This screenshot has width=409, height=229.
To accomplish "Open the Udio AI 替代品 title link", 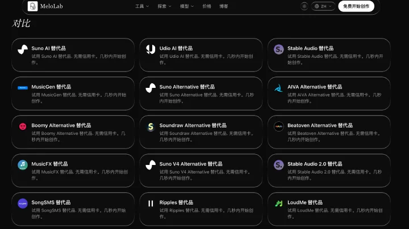I will [176, 48].
